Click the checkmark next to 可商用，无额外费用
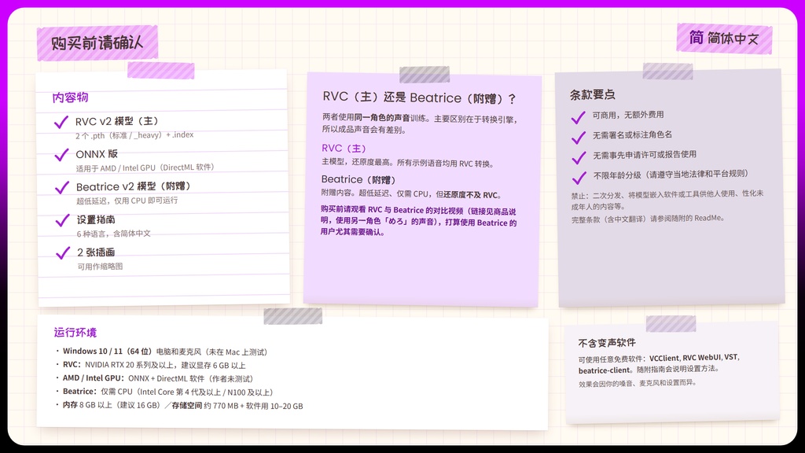805x453 pixels. pos(578,118)
